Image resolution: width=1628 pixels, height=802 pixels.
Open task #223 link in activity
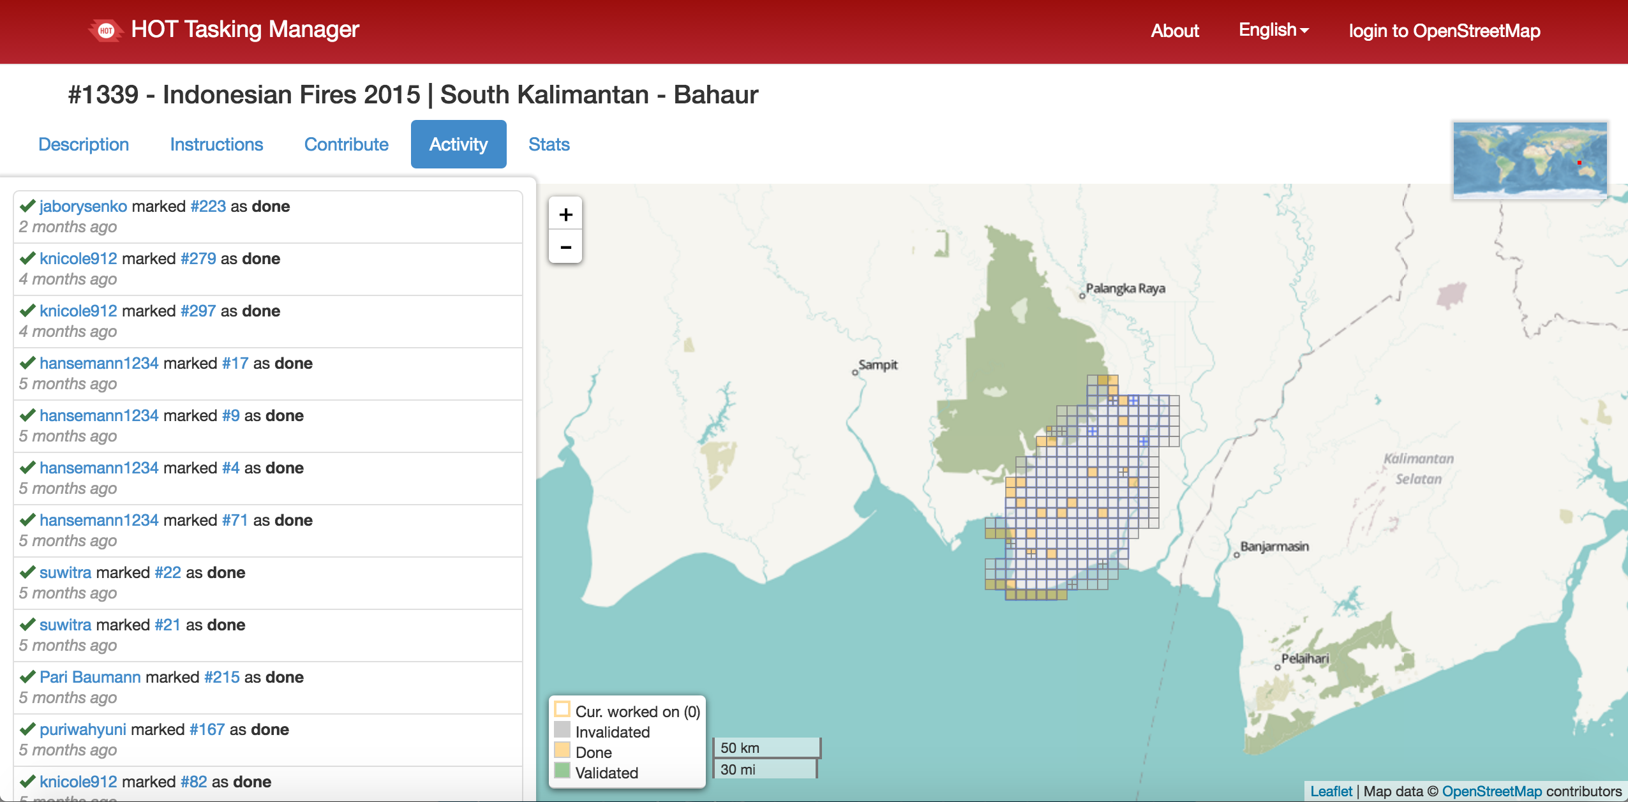point(207,206)
